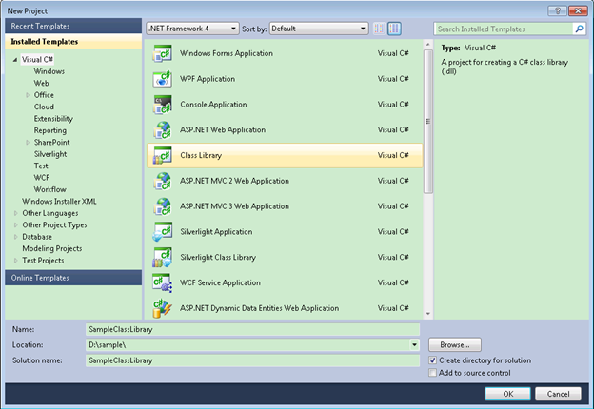Pick the ASP.NET Web Application icon
Viewport: 594px width, 409px height.
(x=161, y=129)
